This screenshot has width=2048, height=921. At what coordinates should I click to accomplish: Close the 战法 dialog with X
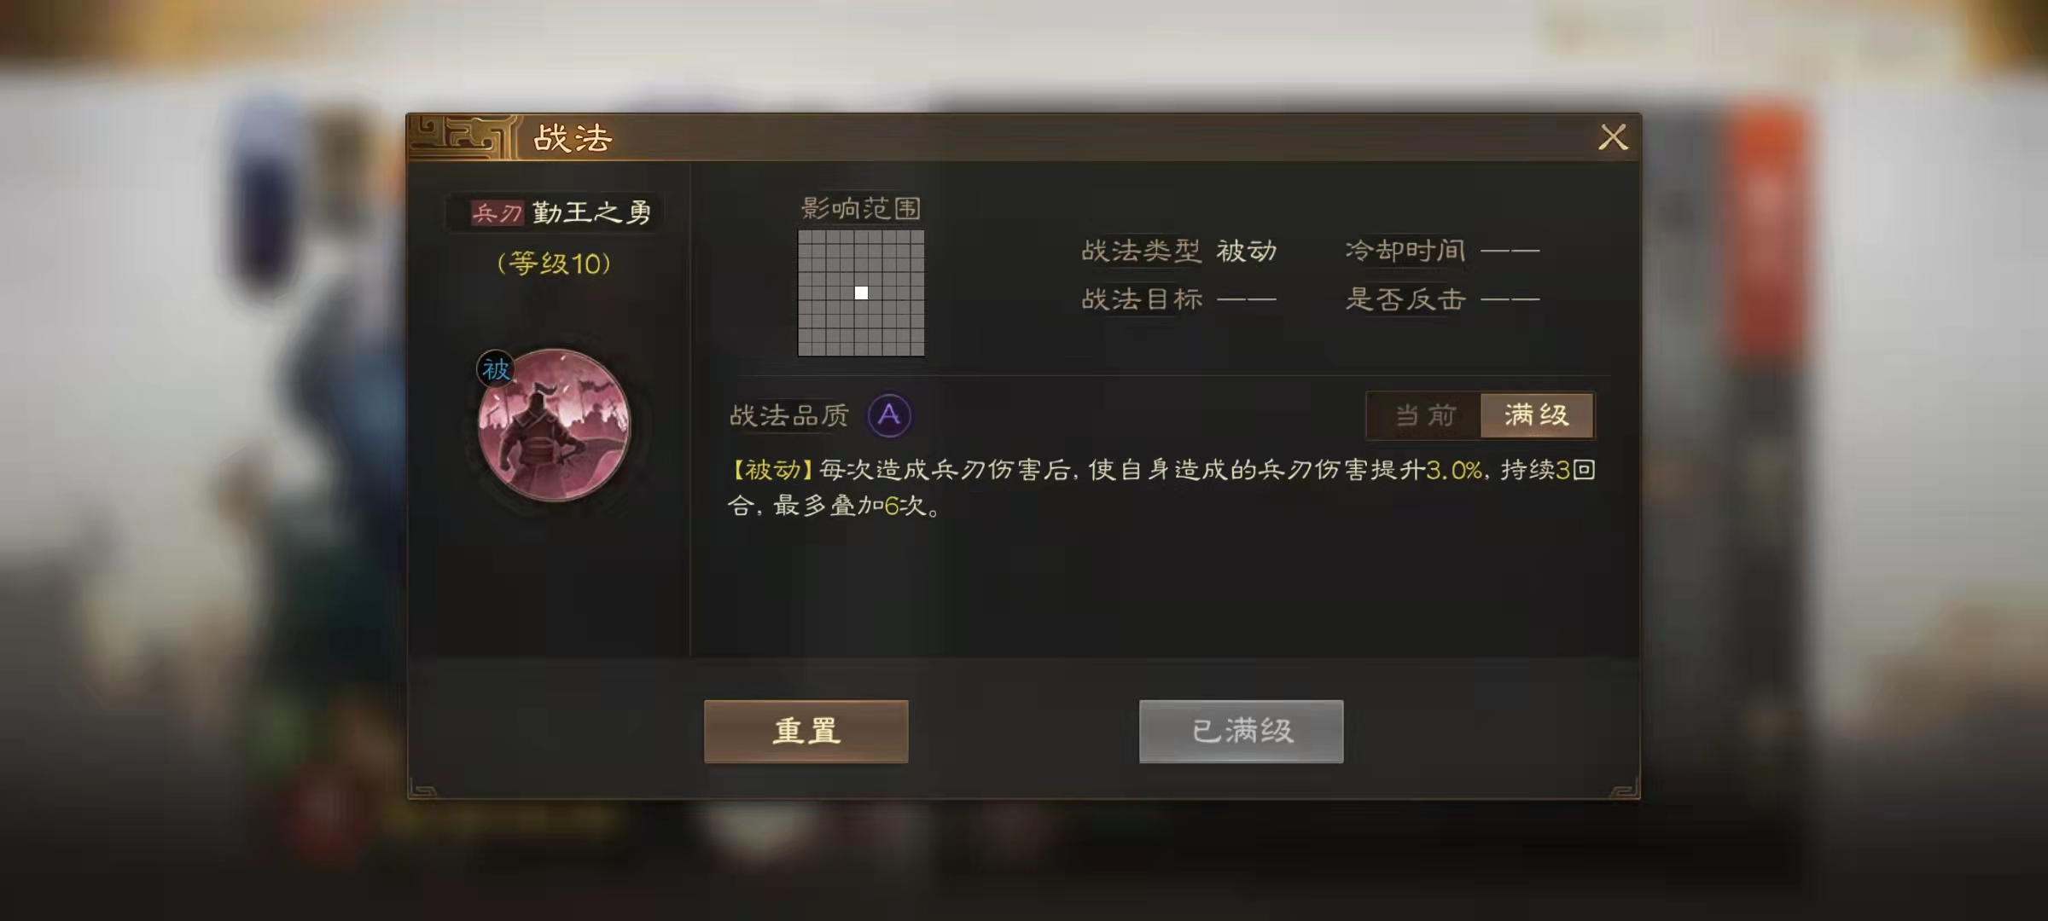pos(1613,136)
